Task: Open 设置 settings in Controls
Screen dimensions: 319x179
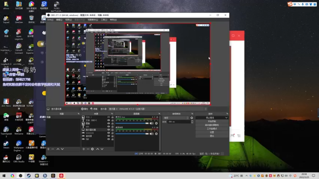Action: coord(212,132)
